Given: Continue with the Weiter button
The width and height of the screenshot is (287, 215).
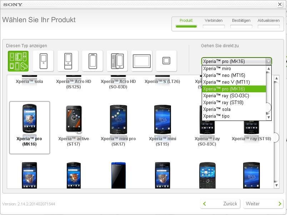Looking at the screenshot, I should [263, 204].
